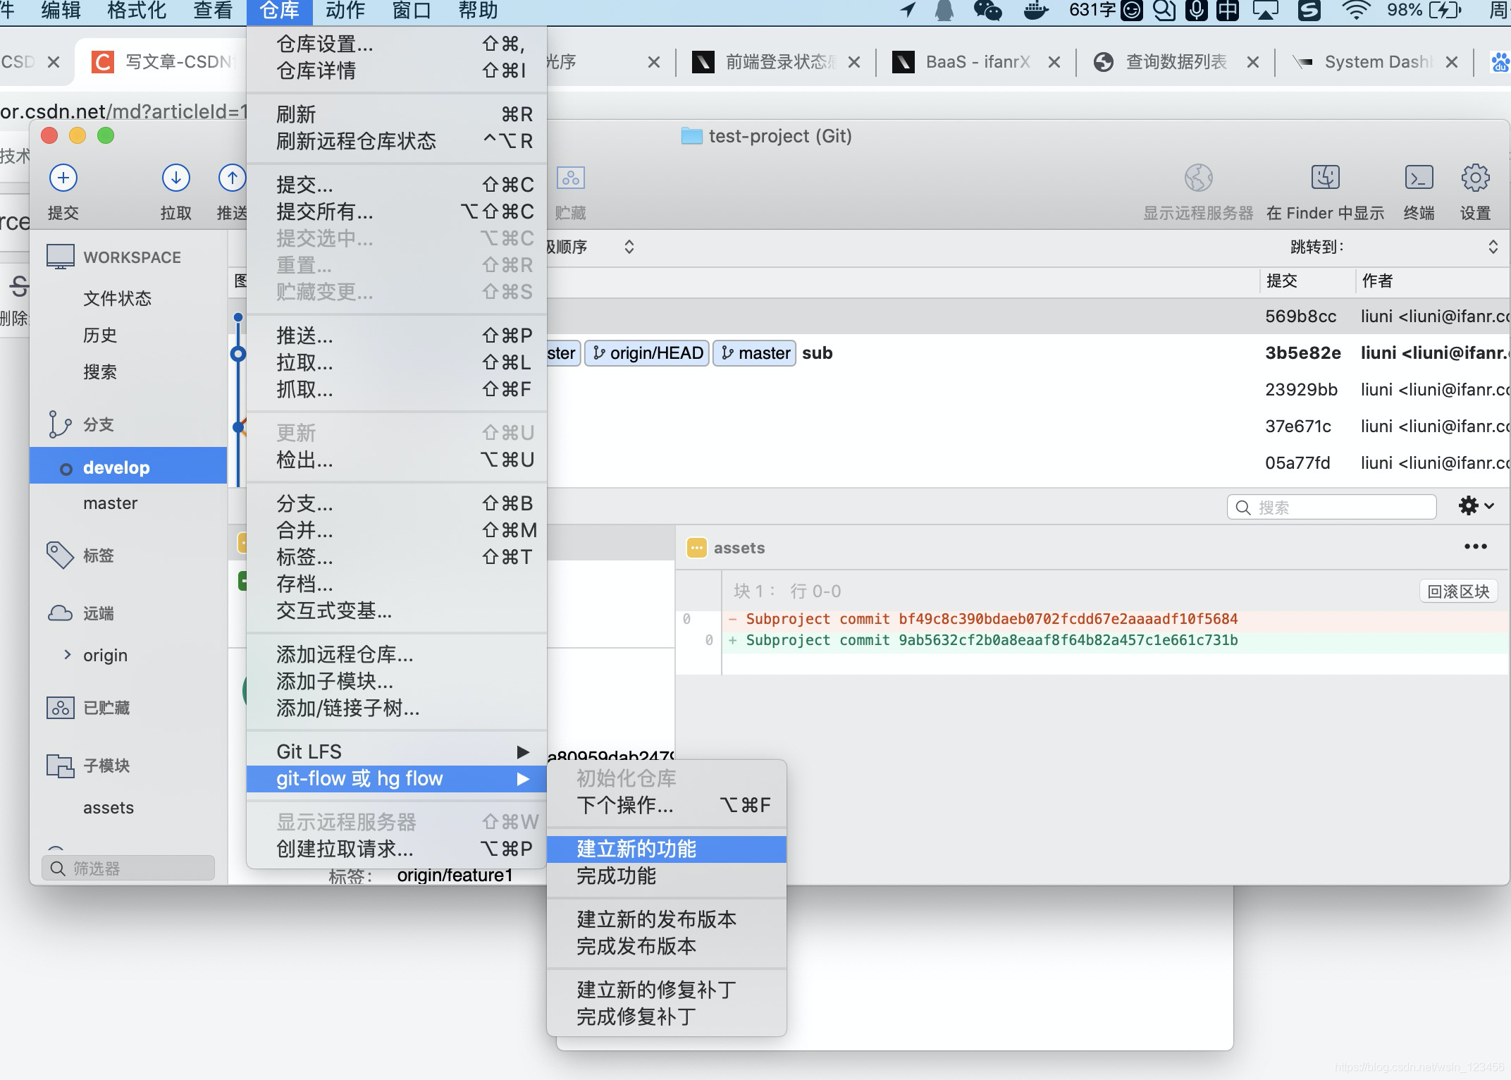Expand the origin remote tree item

tap(68, 655)
